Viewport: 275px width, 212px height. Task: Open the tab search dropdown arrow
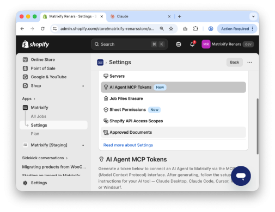pyautogui.click(x=253, y=16)
